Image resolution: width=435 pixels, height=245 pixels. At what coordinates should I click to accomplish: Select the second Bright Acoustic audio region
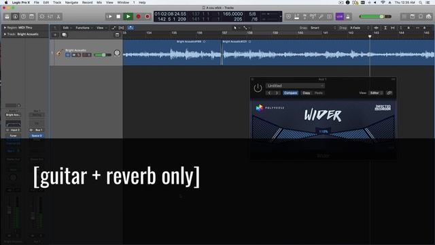[328, 52]
